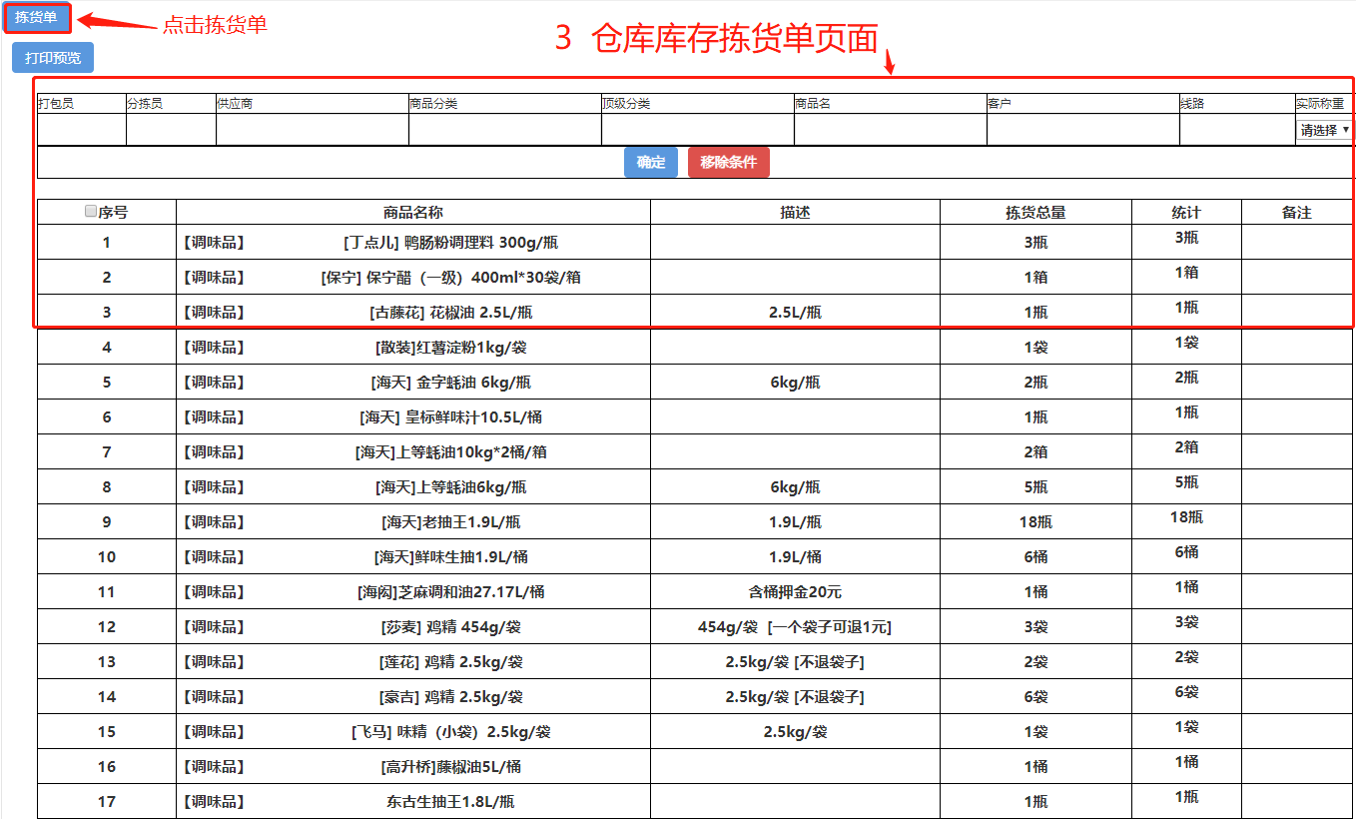Click into the 线路 filter field
The image size is (1356, 819).
click(1236, 130)
